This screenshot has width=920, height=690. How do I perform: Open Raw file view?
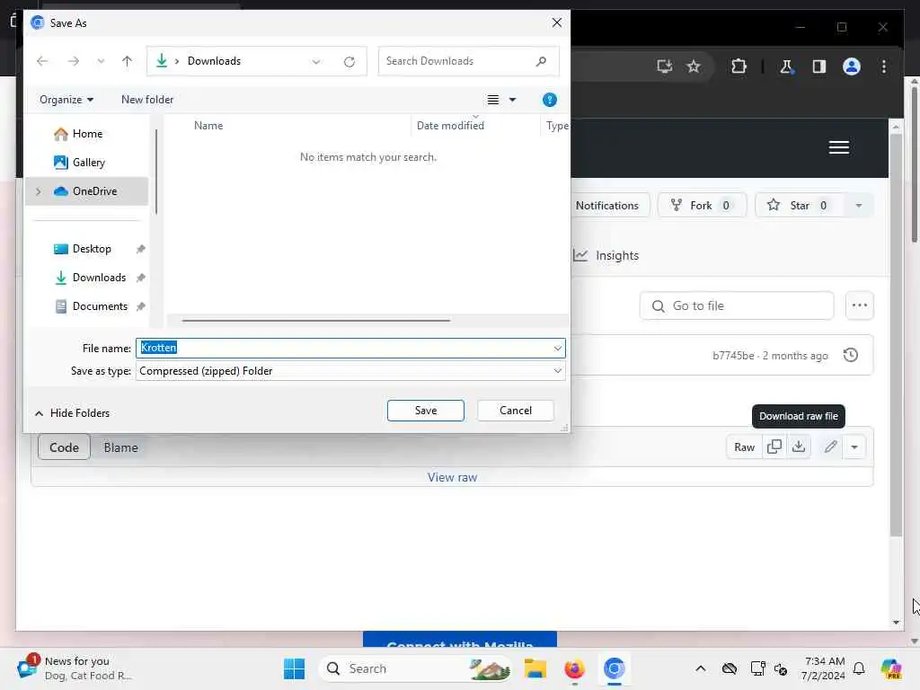[x=744, y=447]
